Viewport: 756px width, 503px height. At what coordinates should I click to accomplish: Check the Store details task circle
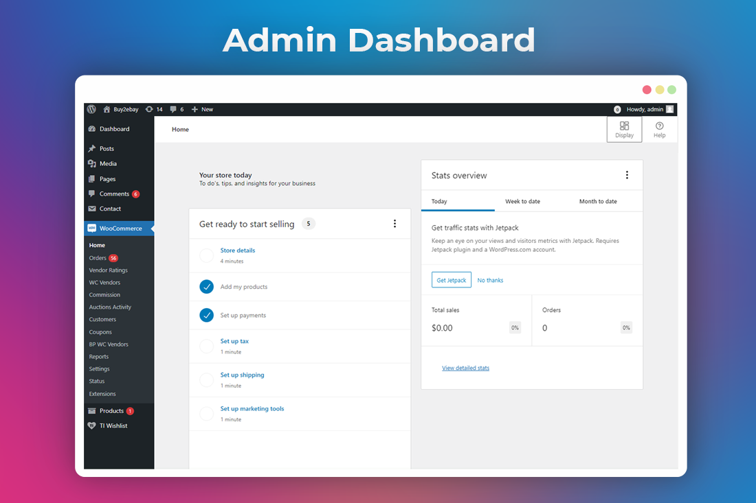(206, 255)
